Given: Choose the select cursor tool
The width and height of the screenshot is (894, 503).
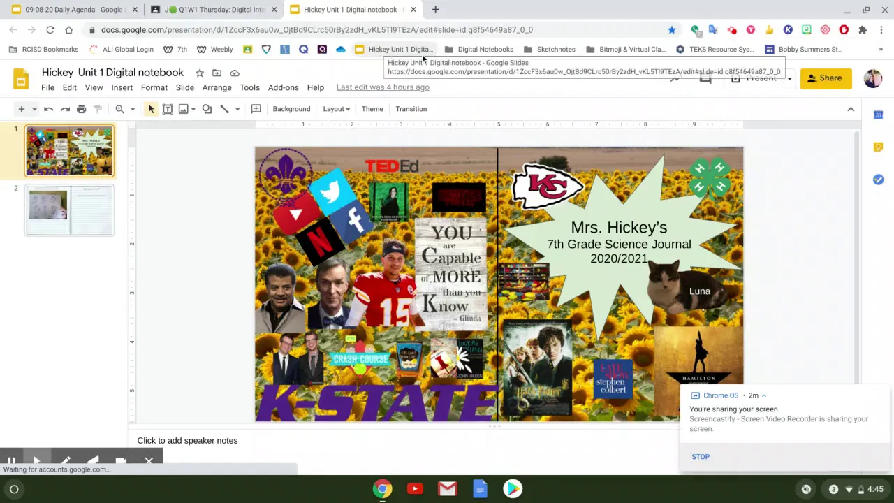Looking at the screenshot, I should (151, 109).
